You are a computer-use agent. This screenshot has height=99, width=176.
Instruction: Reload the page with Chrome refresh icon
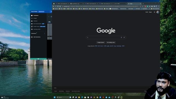pyautogui.click(x=58, y=6)
